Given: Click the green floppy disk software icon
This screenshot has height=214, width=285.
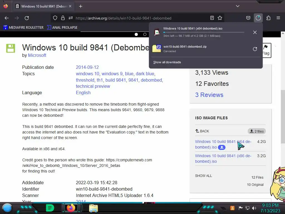Looking at the screenshot, I should click(x=11, y=48).
